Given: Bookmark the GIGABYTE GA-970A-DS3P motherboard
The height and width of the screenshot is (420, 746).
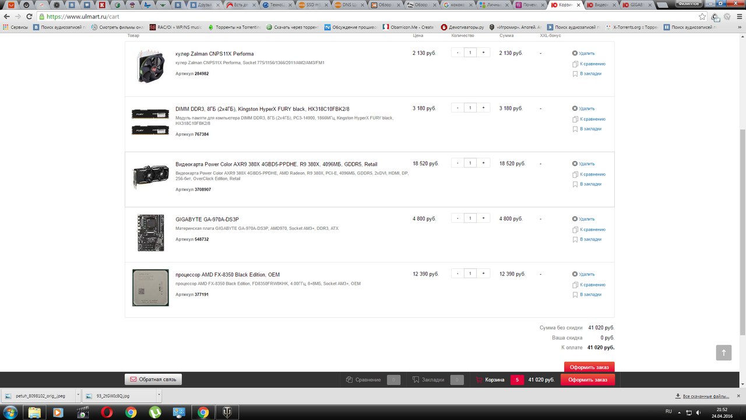Looking at the screenshot, I should (x=587, y=239).
